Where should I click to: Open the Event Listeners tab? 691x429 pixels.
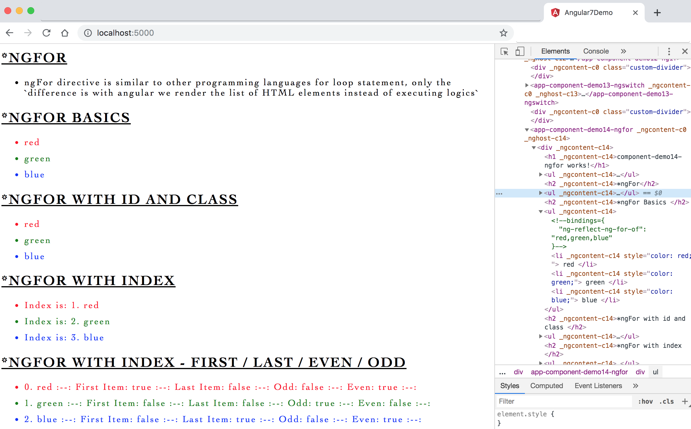click(598, 386)
